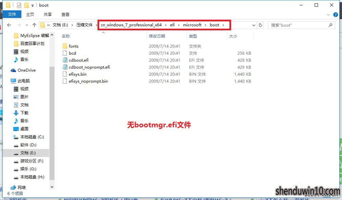The height and width of the screenshot is (200, 342).
Task: Switch to the 查看 ribbon tab
Action: pos(65,14)
